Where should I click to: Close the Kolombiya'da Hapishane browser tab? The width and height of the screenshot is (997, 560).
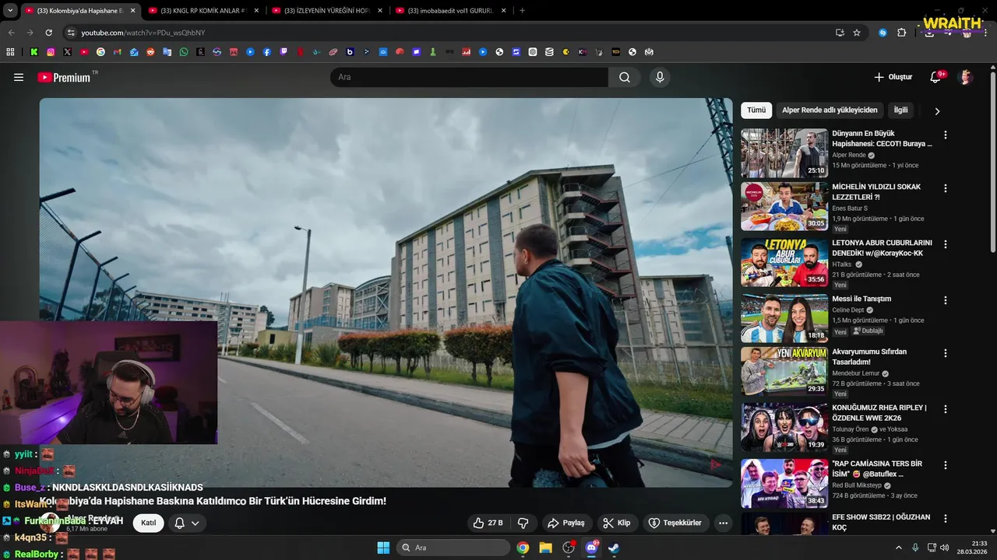tap(132, 11)
